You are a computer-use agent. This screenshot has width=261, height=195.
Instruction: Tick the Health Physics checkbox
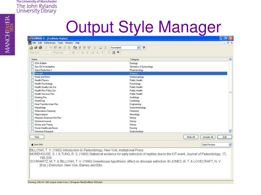(32, 80)
